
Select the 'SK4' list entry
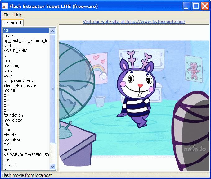pyautogui.click(x=26, y=145)
